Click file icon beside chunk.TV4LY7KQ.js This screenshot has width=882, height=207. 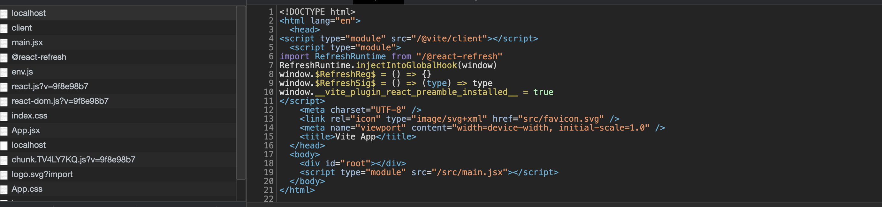[x=4, y=161]
